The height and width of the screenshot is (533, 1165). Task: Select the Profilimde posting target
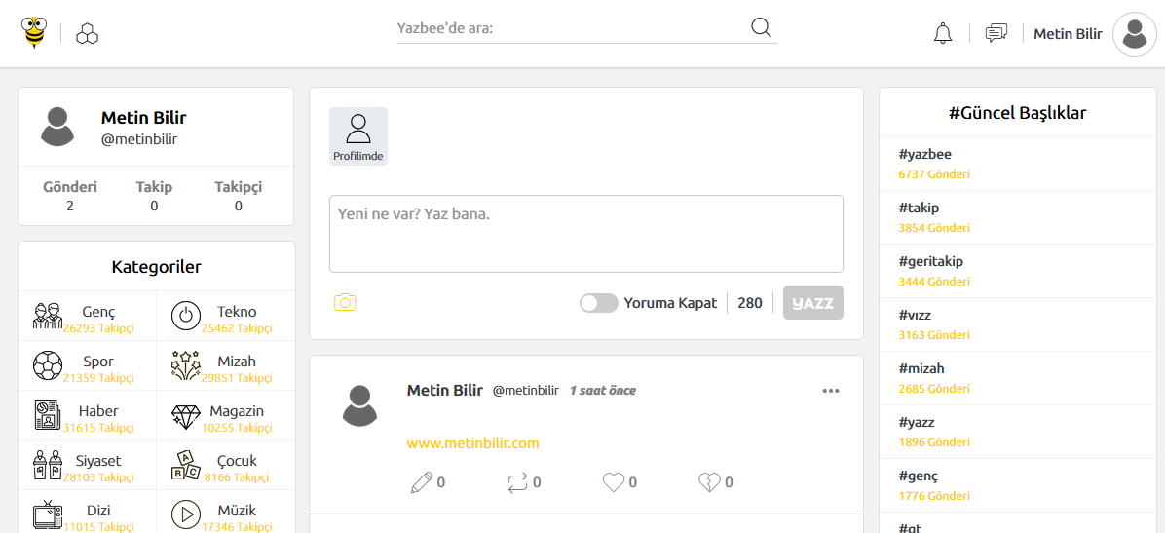coord(358,136)
